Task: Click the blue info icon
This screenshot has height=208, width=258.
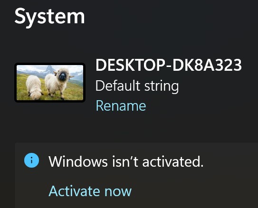Action: 31,161
